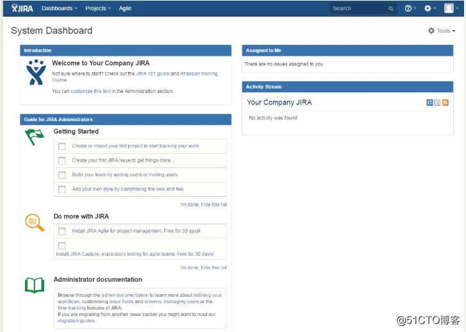Click the green book documentation icon
This screenshot has width=466, height=332.
pyautogui.click(x=35, y=285)
